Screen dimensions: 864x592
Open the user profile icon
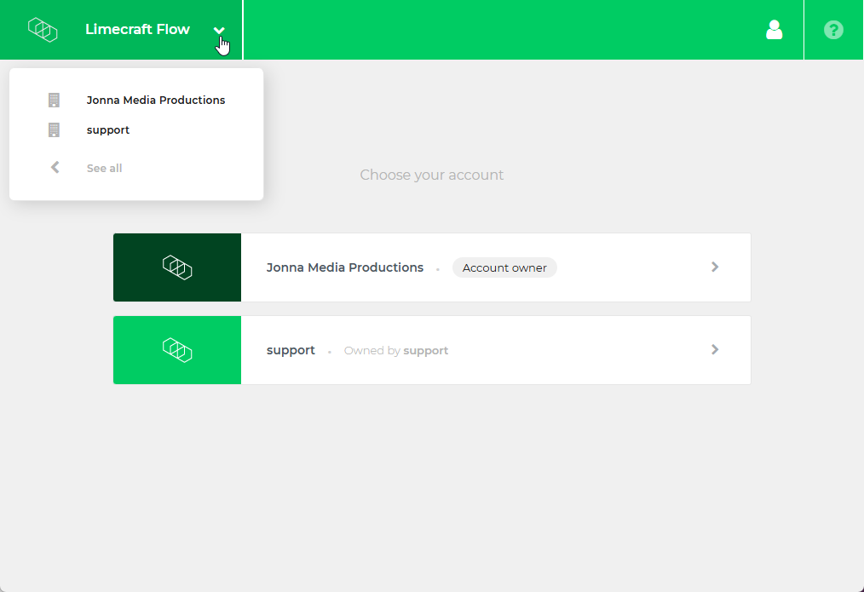[x=775, y=30]
